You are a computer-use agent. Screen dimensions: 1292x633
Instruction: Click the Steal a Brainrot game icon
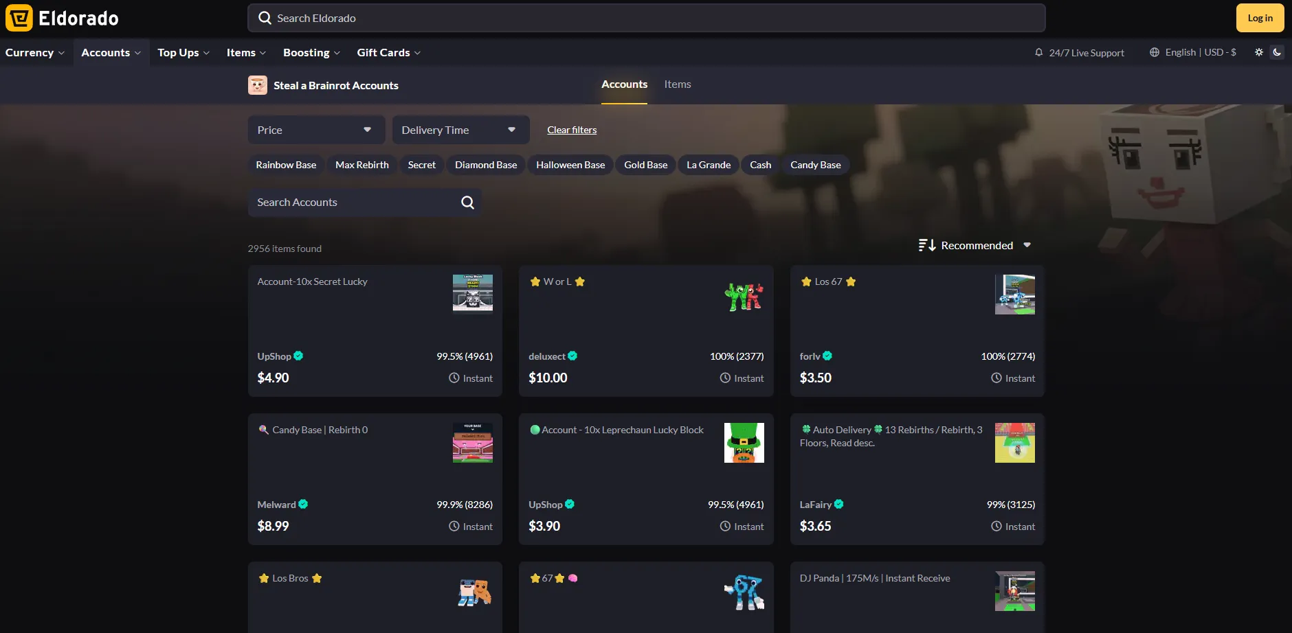point(258,85)
